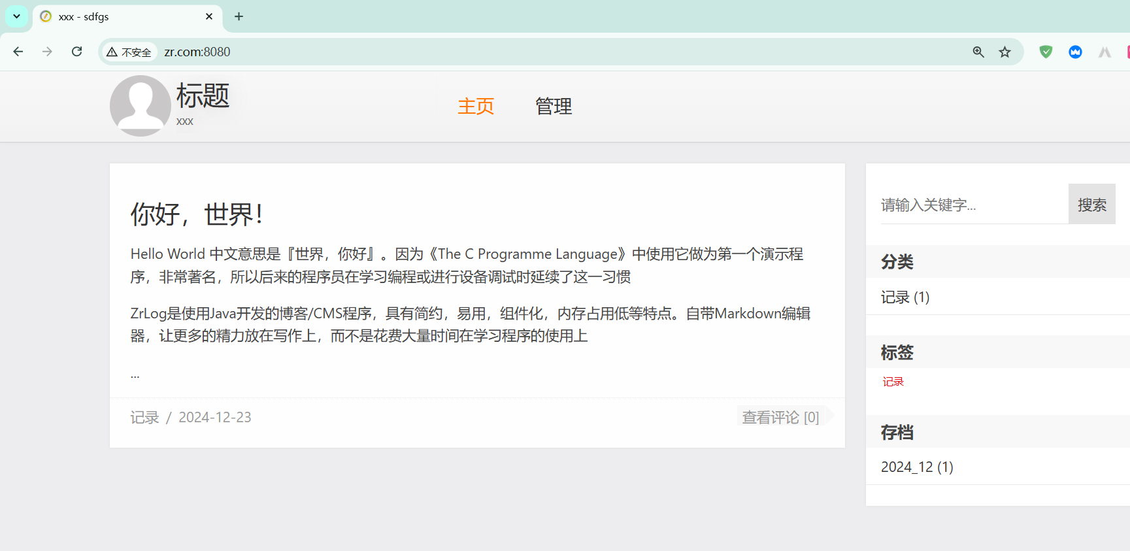The height and width of the screenshot is (551, 1130).
Task: Go back to previous page
Action: pos(18,52)
